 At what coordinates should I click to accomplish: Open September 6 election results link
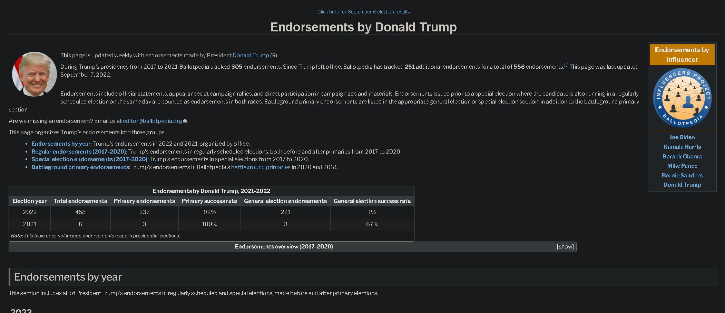click(x=363, y=12)
